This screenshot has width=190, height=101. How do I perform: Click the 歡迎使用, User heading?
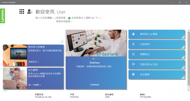tap(50, 12)
